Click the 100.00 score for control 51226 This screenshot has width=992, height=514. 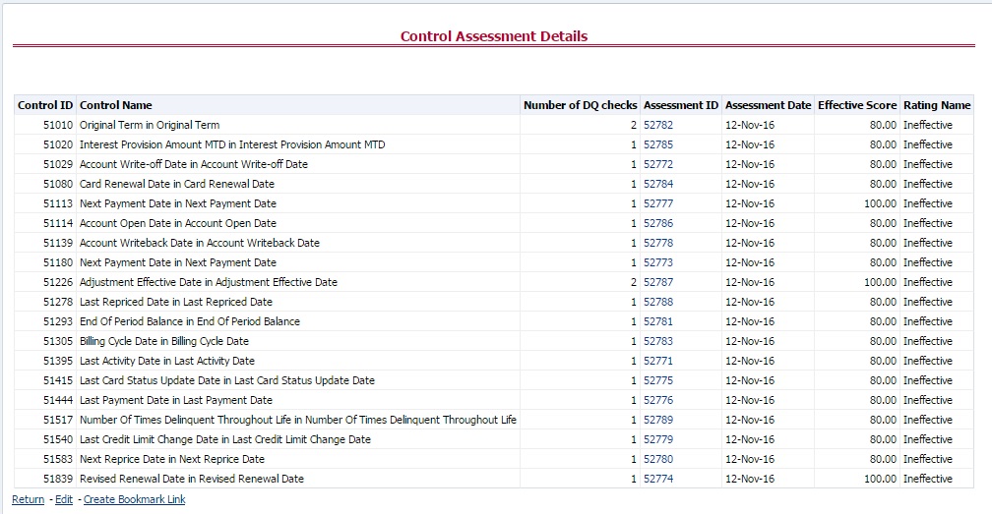click(x=880, y=282)
